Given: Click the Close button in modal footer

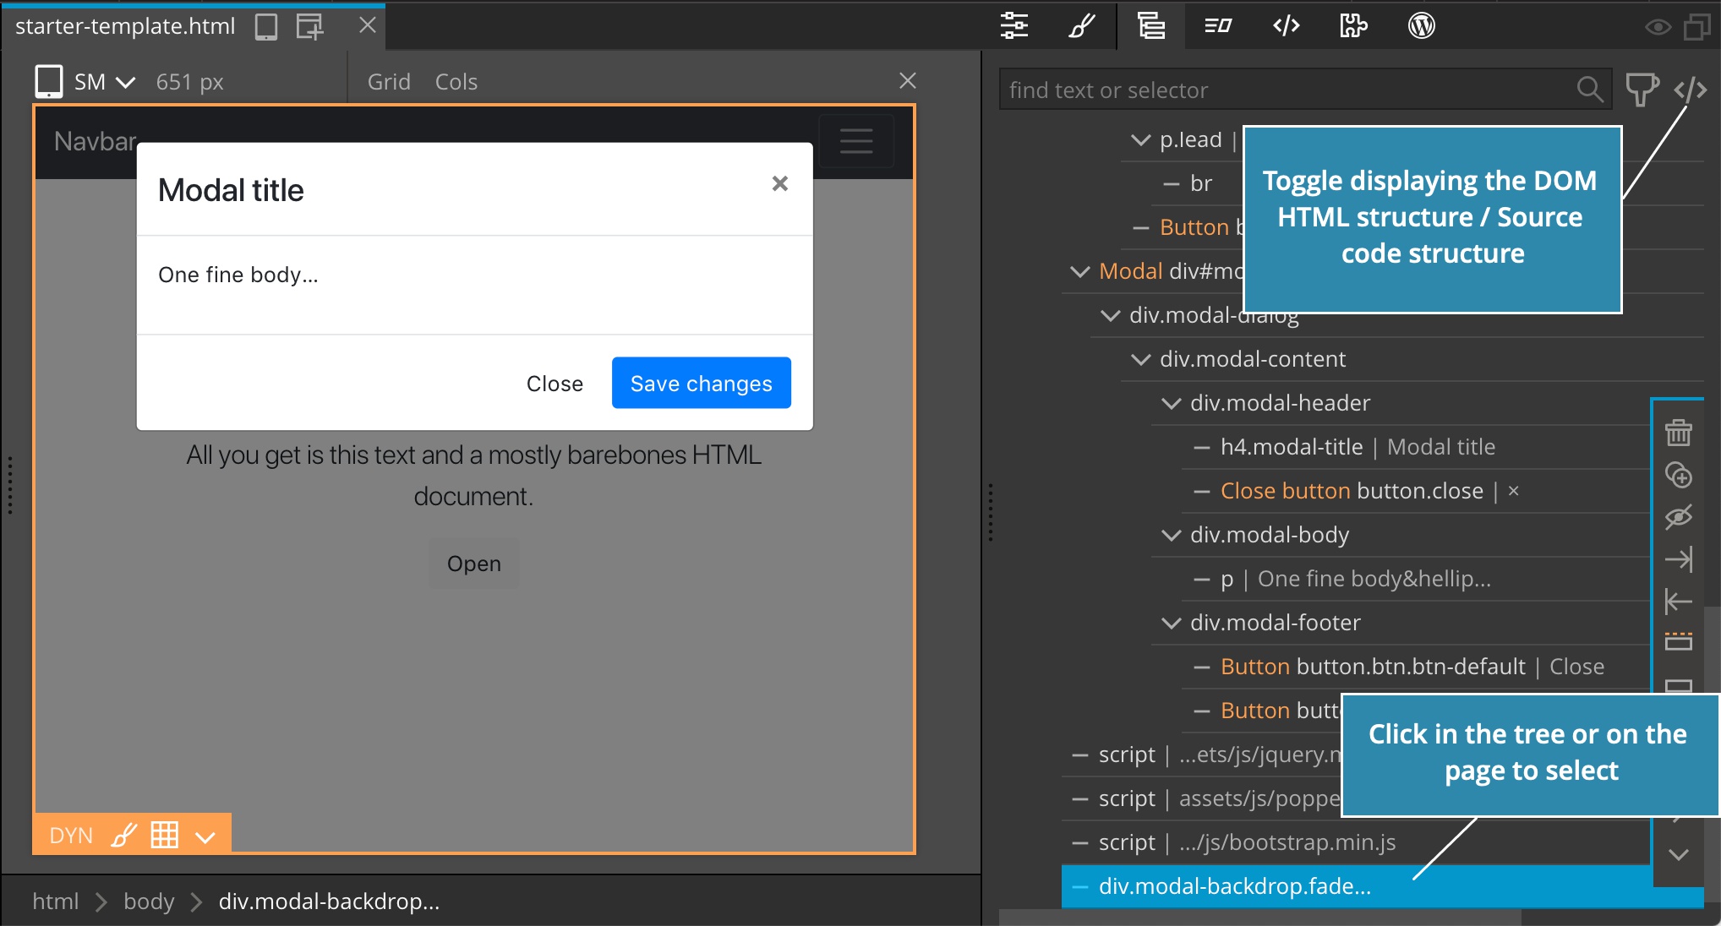Looking at the screenshot, I should [x=555, y=384].
